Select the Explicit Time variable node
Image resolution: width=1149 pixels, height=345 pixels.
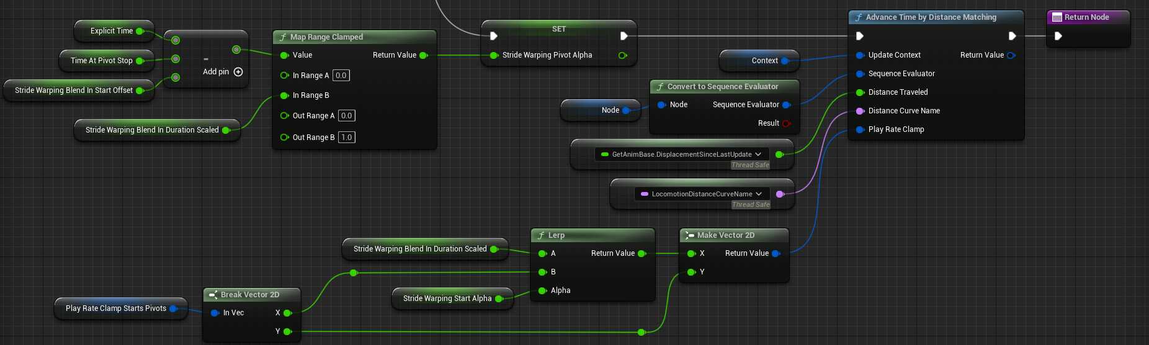coord(111,31)
